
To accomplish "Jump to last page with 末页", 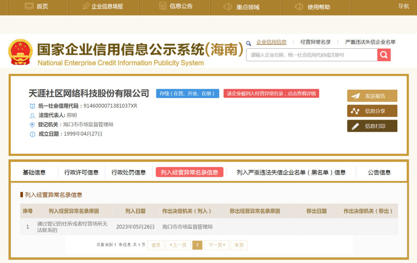I will (239, 245).
